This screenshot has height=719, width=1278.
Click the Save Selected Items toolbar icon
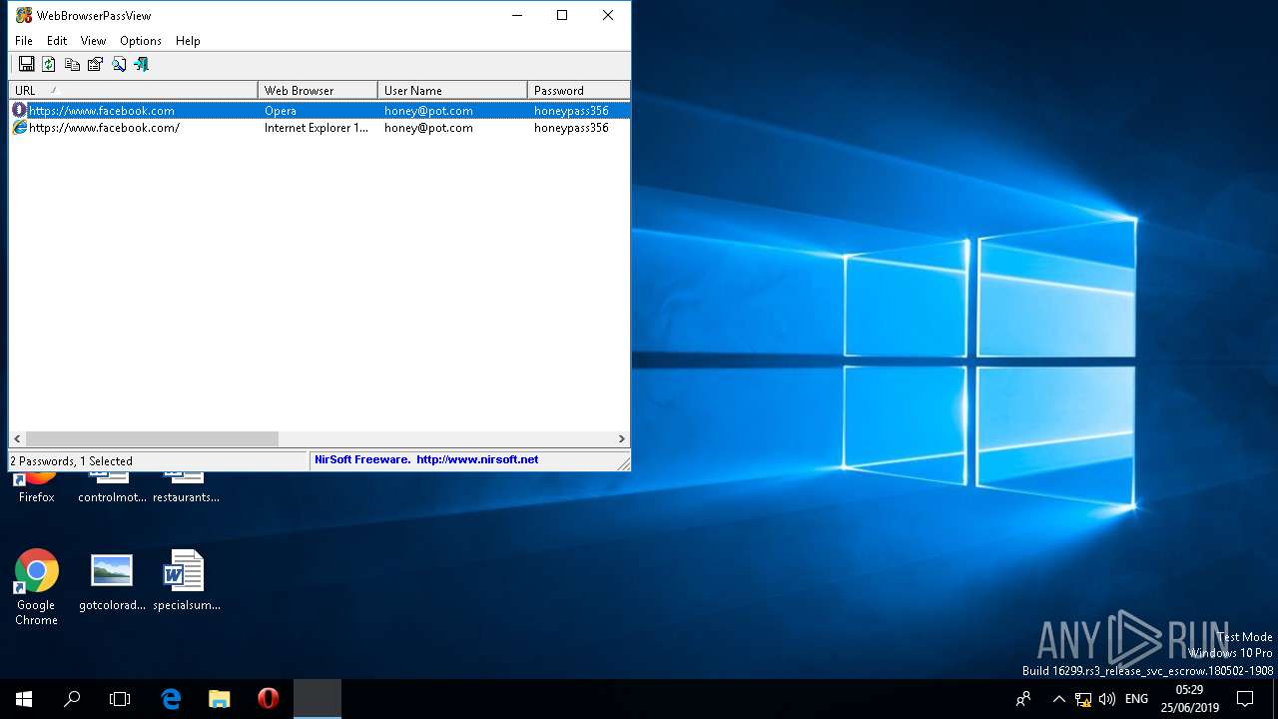(x=27, y=64)
